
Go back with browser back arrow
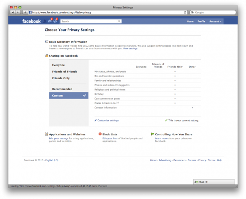[x=12, y=12]
